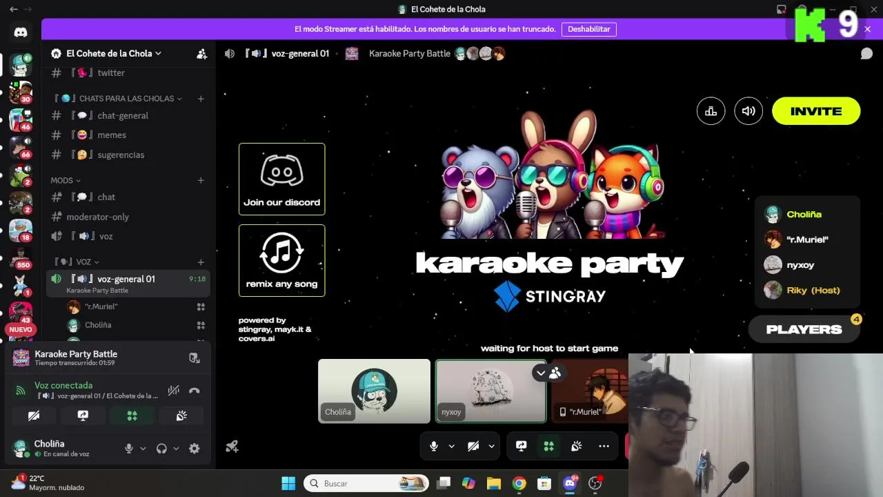The width and height of the screenshot is (883, 497).
Task: Open the soundboard in the voice panel
Action: [x=181, y=416]
